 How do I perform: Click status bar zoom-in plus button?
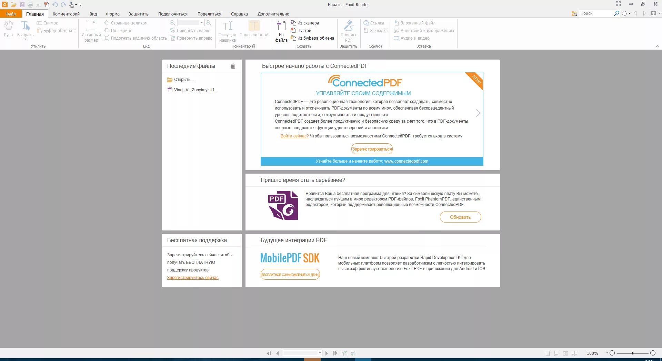[653, 353]
